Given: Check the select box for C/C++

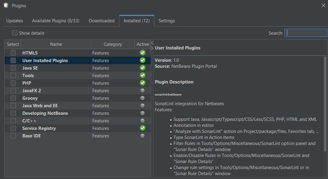Looking at the screenshot, I should (x=13, y=121).
